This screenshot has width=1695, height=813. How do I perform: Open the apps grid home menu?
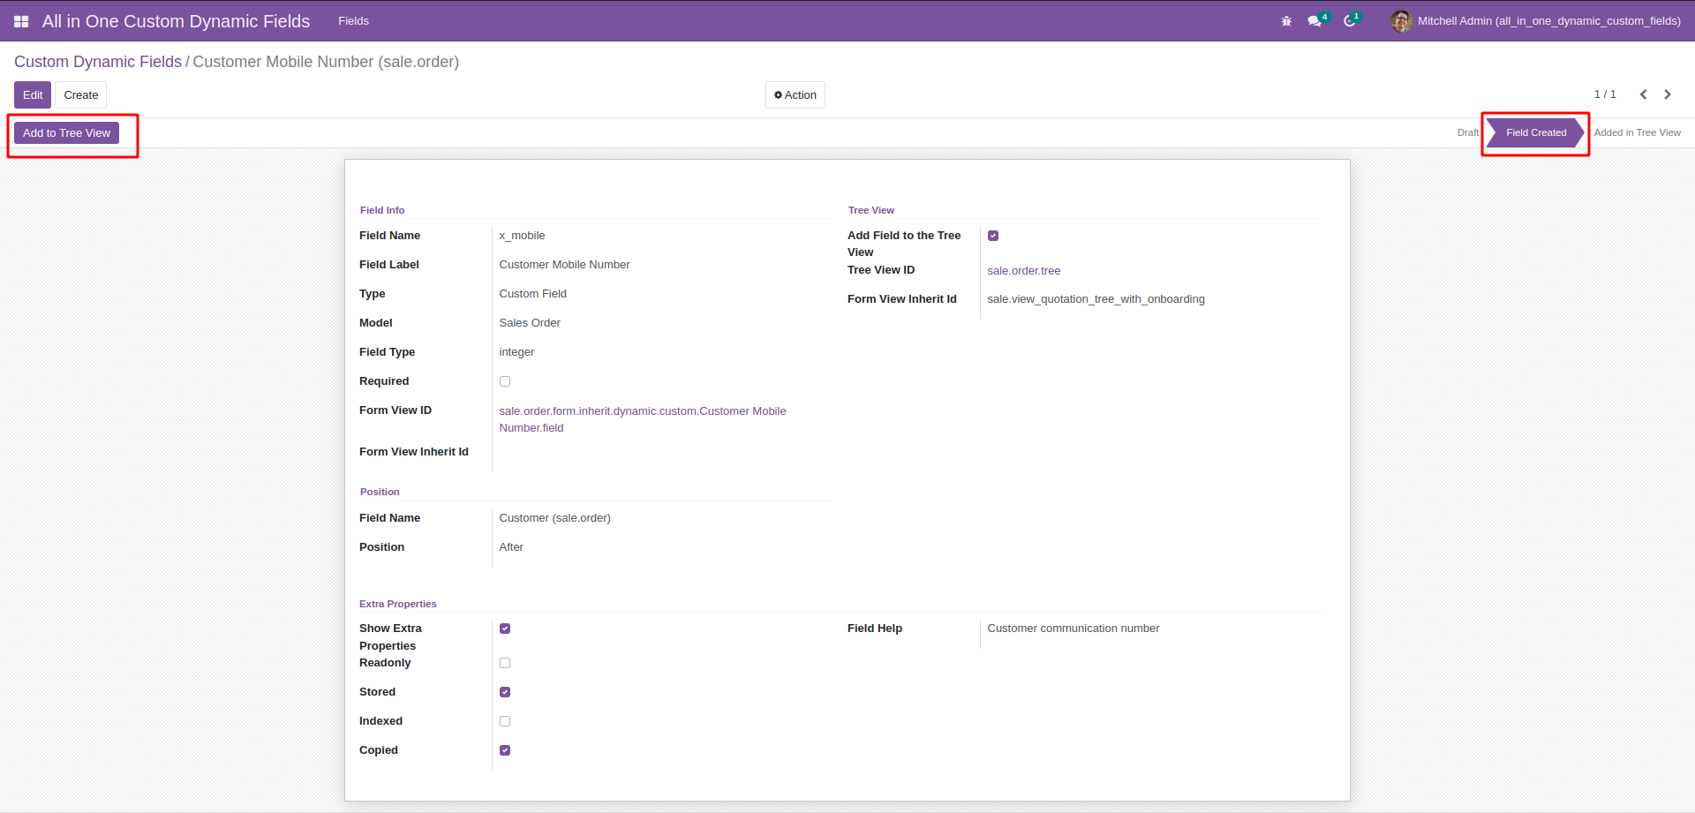(x=21, y=21)
